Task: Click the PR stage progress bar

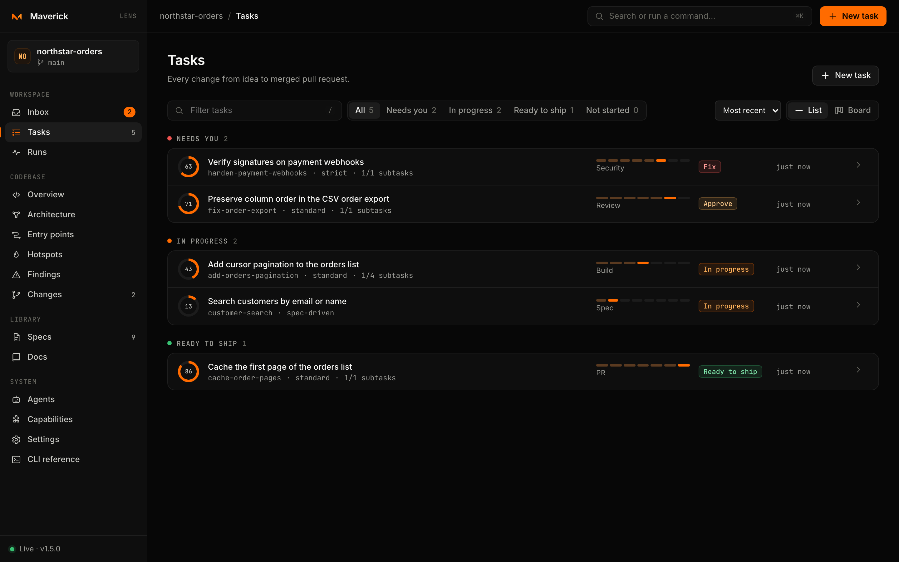Action: pyautogui.click(x=643, y=365)
